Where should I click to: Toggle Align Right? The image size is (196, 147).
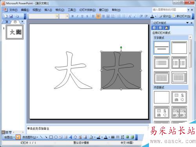[103, 16]
